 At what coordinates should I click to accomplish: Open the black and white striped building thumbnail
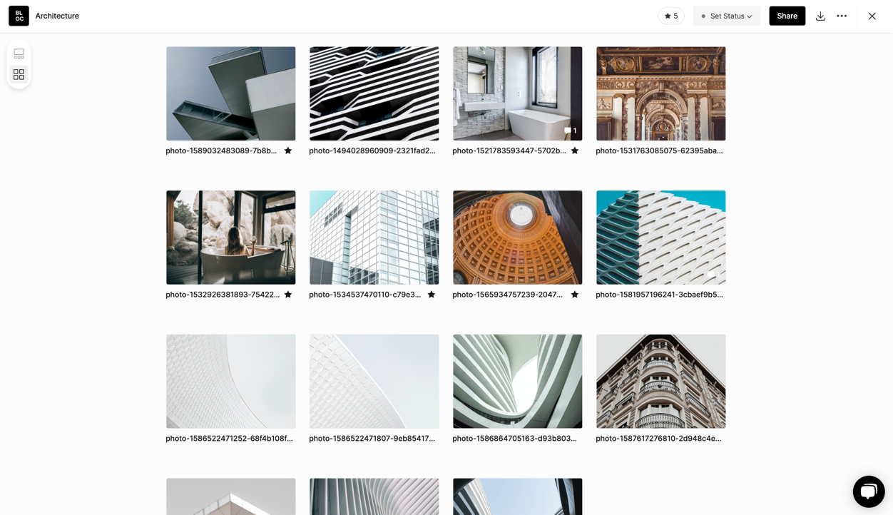374,93
